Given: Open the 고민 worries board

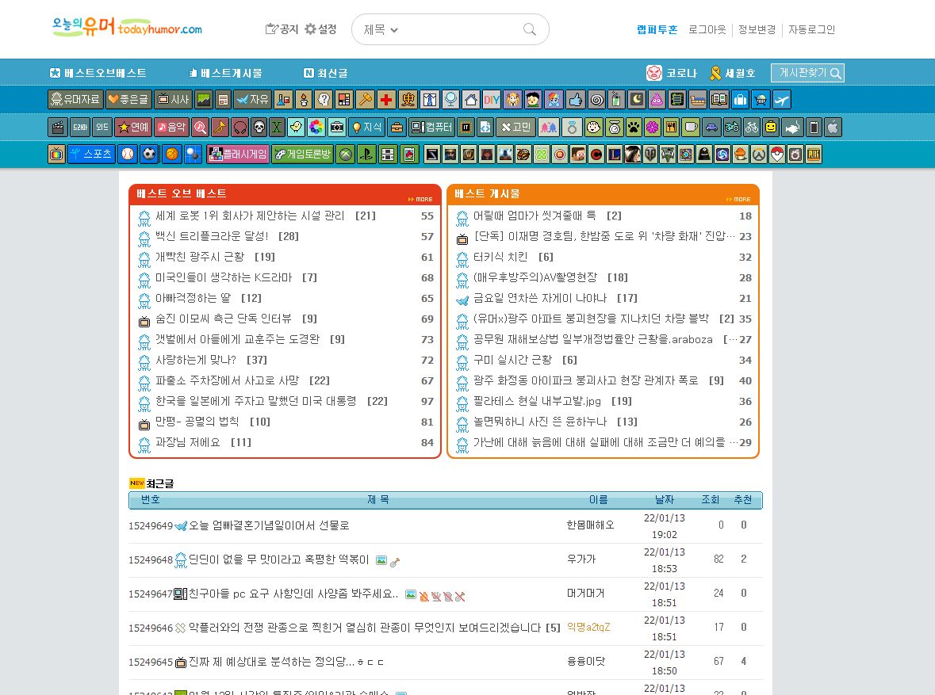Looking at the screenshot, I should tap(515, 127).
